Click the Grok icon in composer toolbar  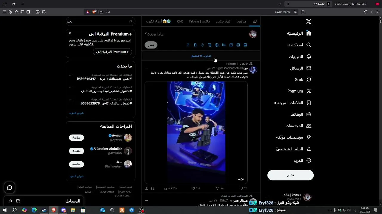click(231, 45)
